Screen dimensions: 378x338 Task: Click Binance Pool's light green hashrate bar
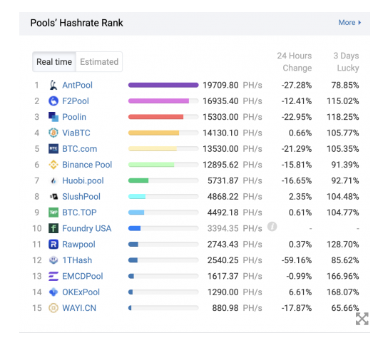[151, 165]
